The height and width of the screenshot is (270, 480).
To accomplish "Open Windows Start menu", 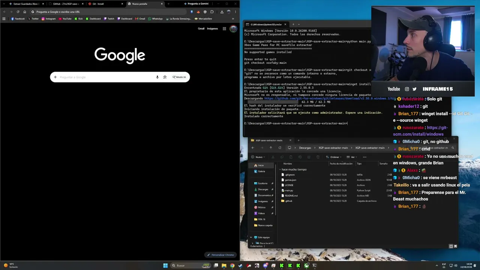I will (165, 265).
